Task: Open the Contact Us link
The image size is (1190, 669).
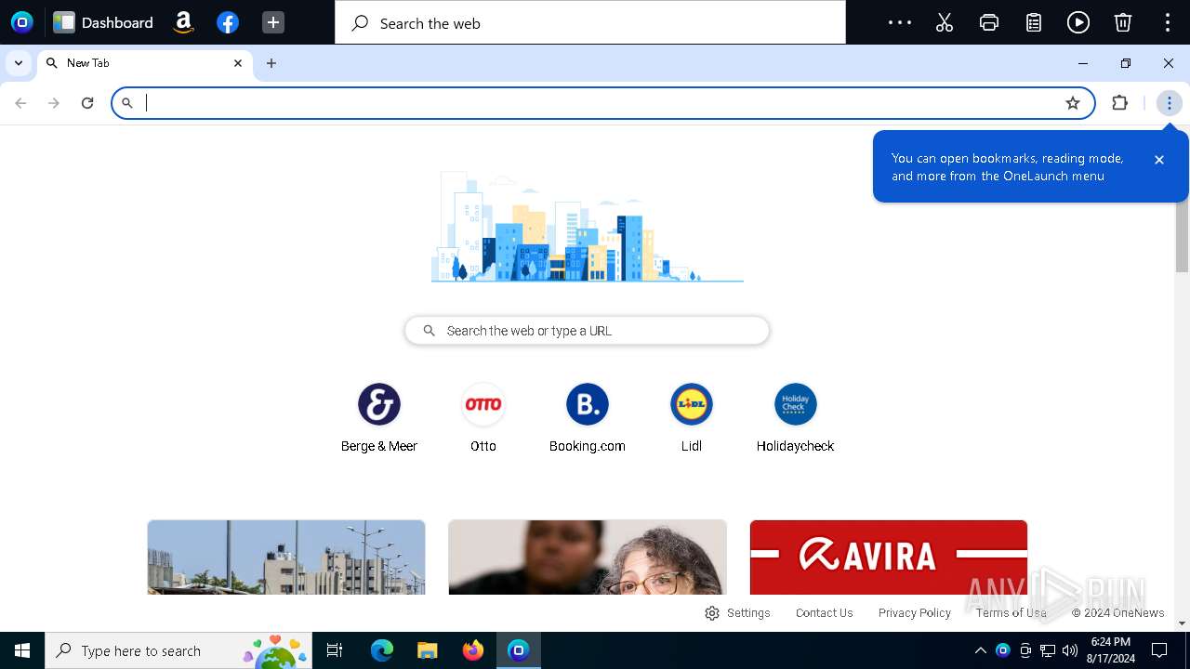Action: [x=824, y=613]
